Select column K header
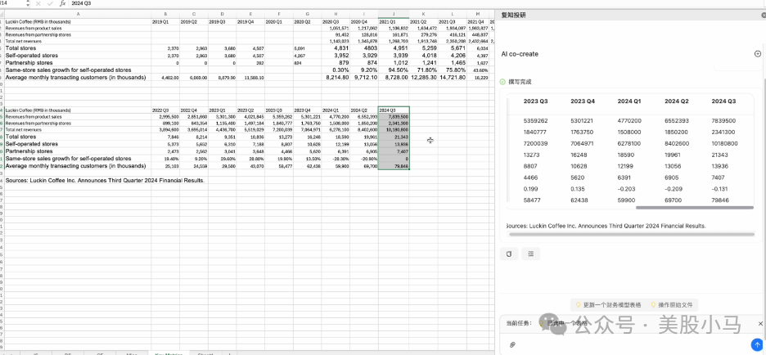 coord(423,14)
